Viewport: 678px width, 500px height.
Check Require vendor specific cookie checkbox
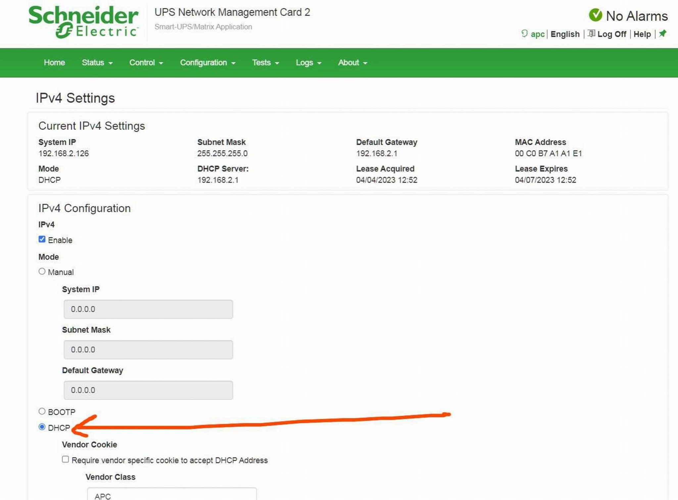coord(65,459)
